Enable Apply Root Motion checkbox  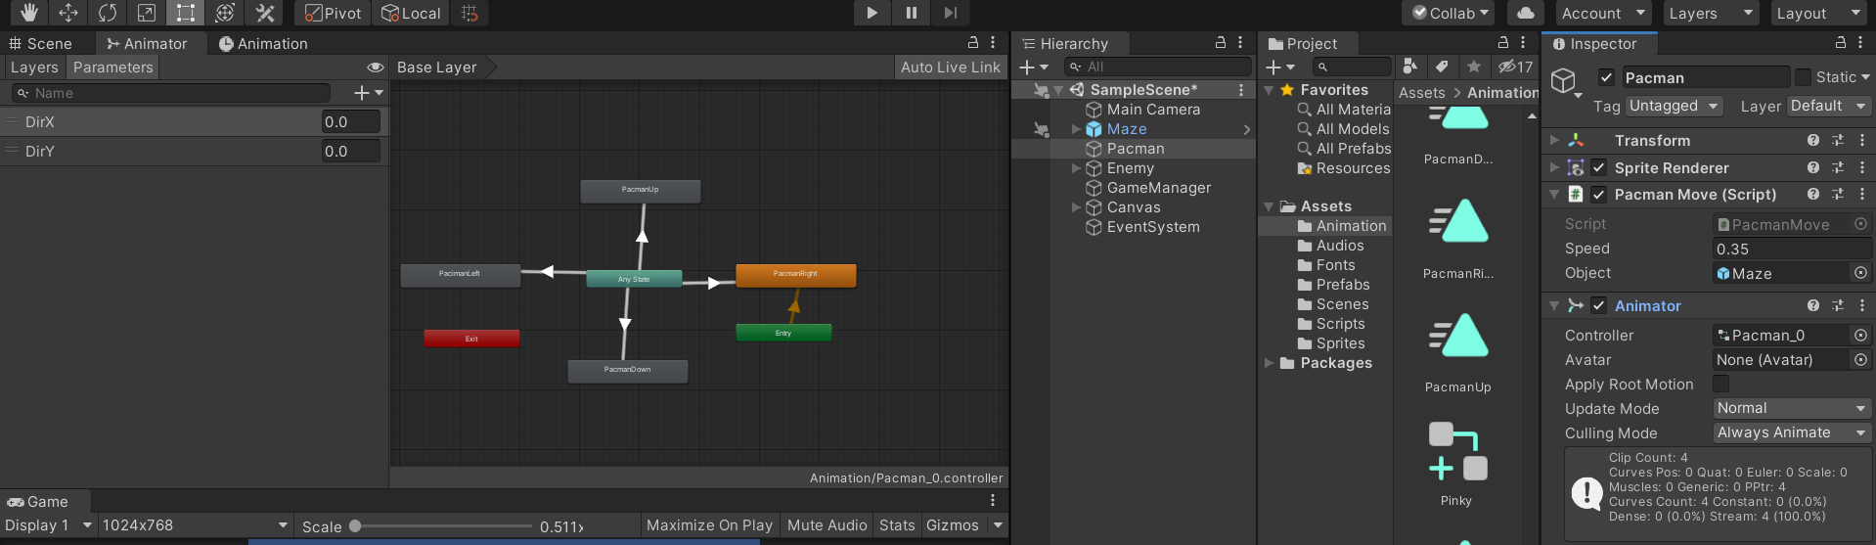(x=1721, y=384)
